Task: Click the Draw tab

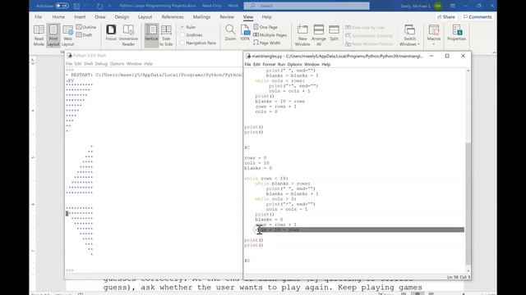Action: (x=100, y=16)
